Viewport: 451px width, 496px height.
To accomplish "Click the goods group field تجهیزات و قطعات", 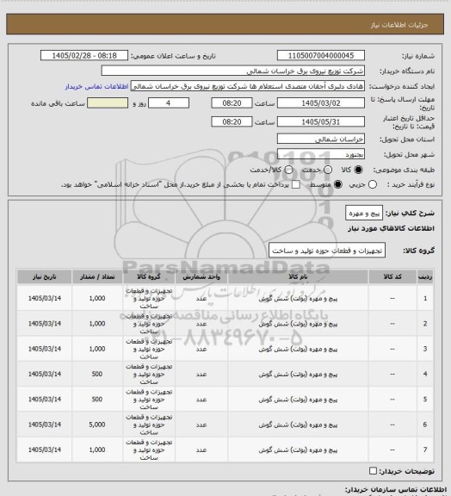I will click(327, 251).
